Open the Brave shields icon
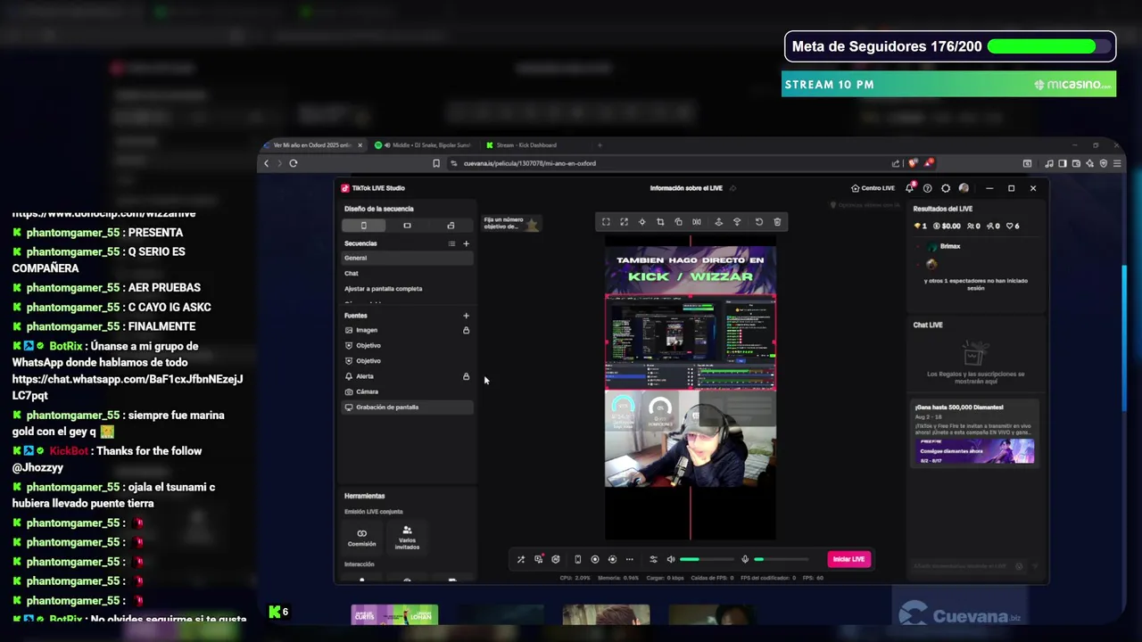1142x642 pixels. point(913,163)
